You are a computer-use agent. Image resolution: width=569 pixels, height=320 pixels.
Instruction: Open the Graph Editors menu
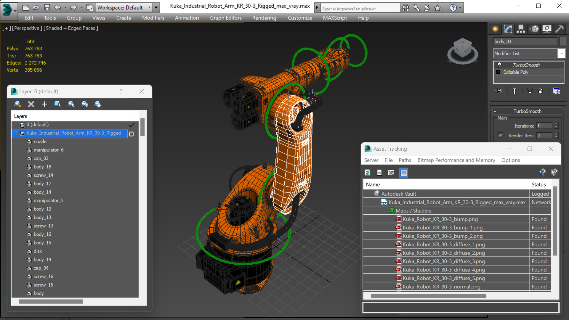point(226,18)
